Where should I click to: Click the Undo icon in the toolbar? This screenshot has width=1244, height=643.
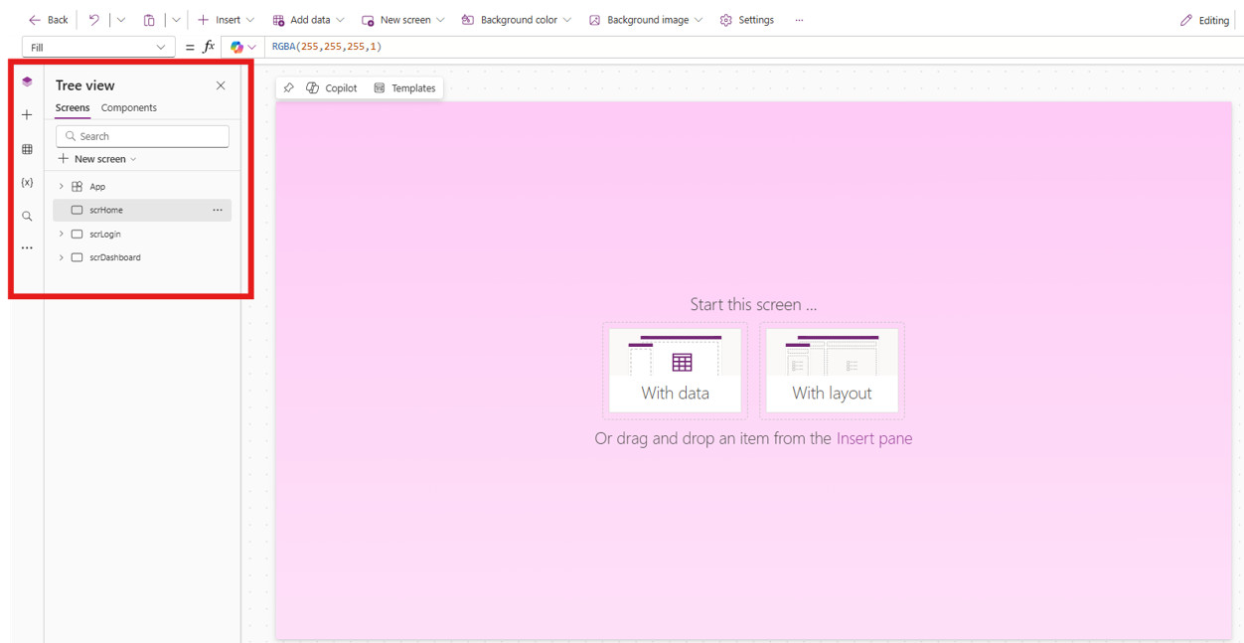92,19
